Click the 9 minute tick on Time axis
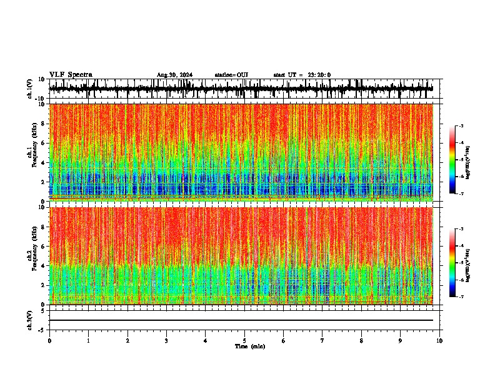 400,341
